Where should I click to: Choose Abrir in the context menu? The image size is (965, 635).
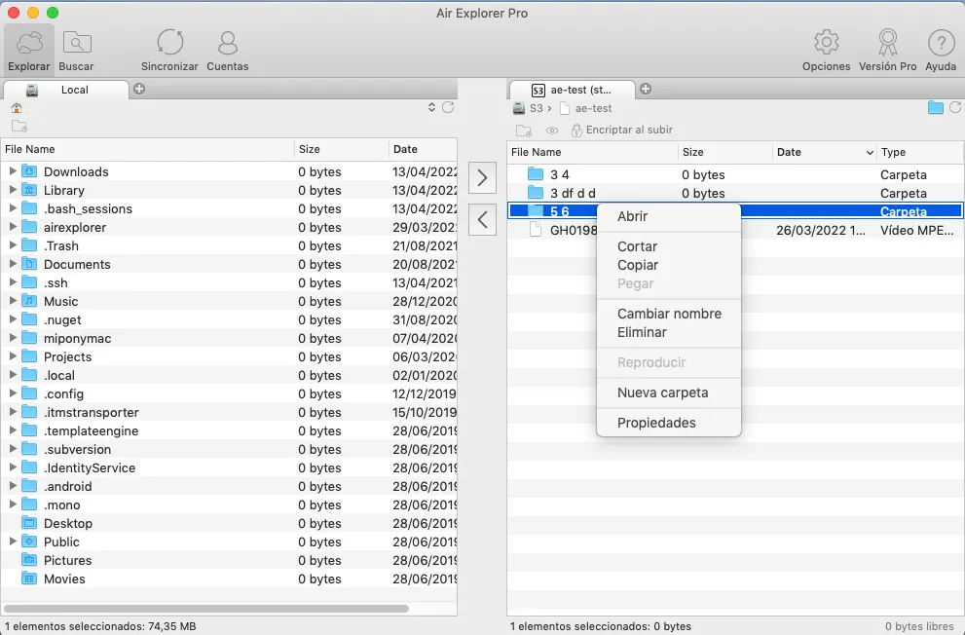[669, 216]
